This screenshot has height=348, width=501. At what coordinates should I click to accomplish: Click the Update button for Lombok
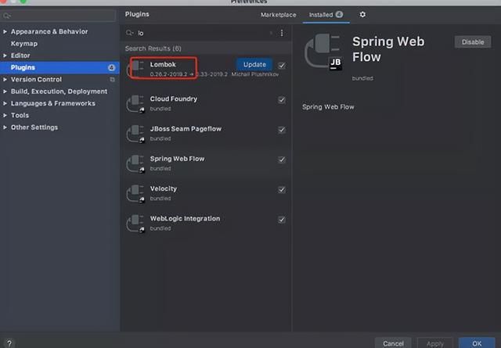click(254, 65)
